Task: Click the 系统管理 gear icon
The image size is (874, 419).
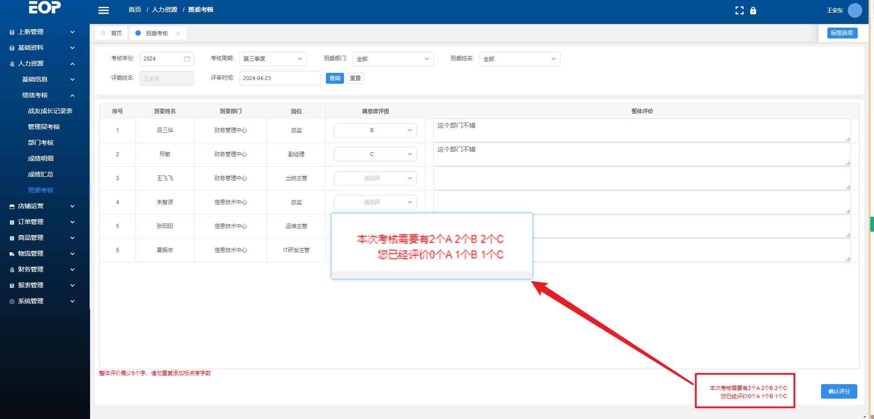Action: tap(12, 301)
